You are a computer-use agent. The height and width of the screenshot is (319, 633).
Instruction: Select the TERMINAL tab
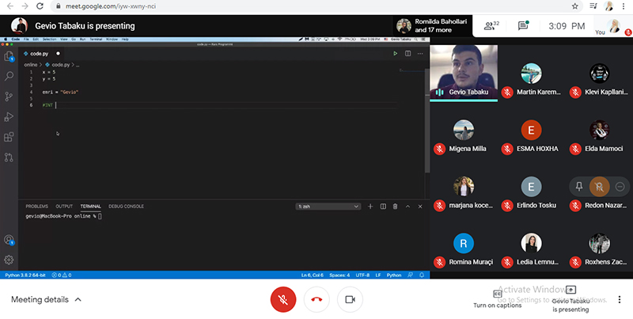tap(90, 207)
